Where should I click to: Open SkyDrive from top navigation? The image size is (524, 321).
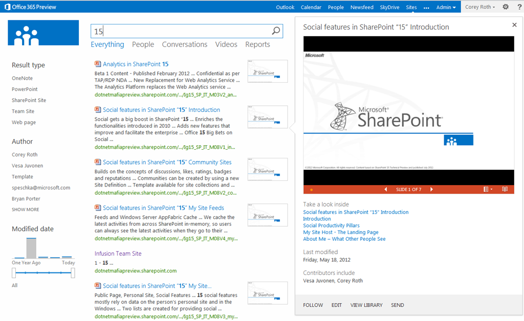389,7
